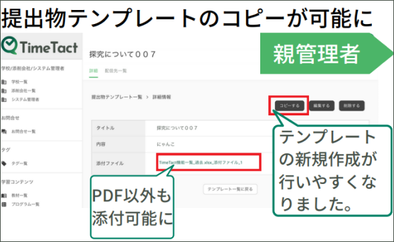The image size is (394, 242).
Task: Open プログラム一覧 in the sidebar
Action: (x=25, y=204)
